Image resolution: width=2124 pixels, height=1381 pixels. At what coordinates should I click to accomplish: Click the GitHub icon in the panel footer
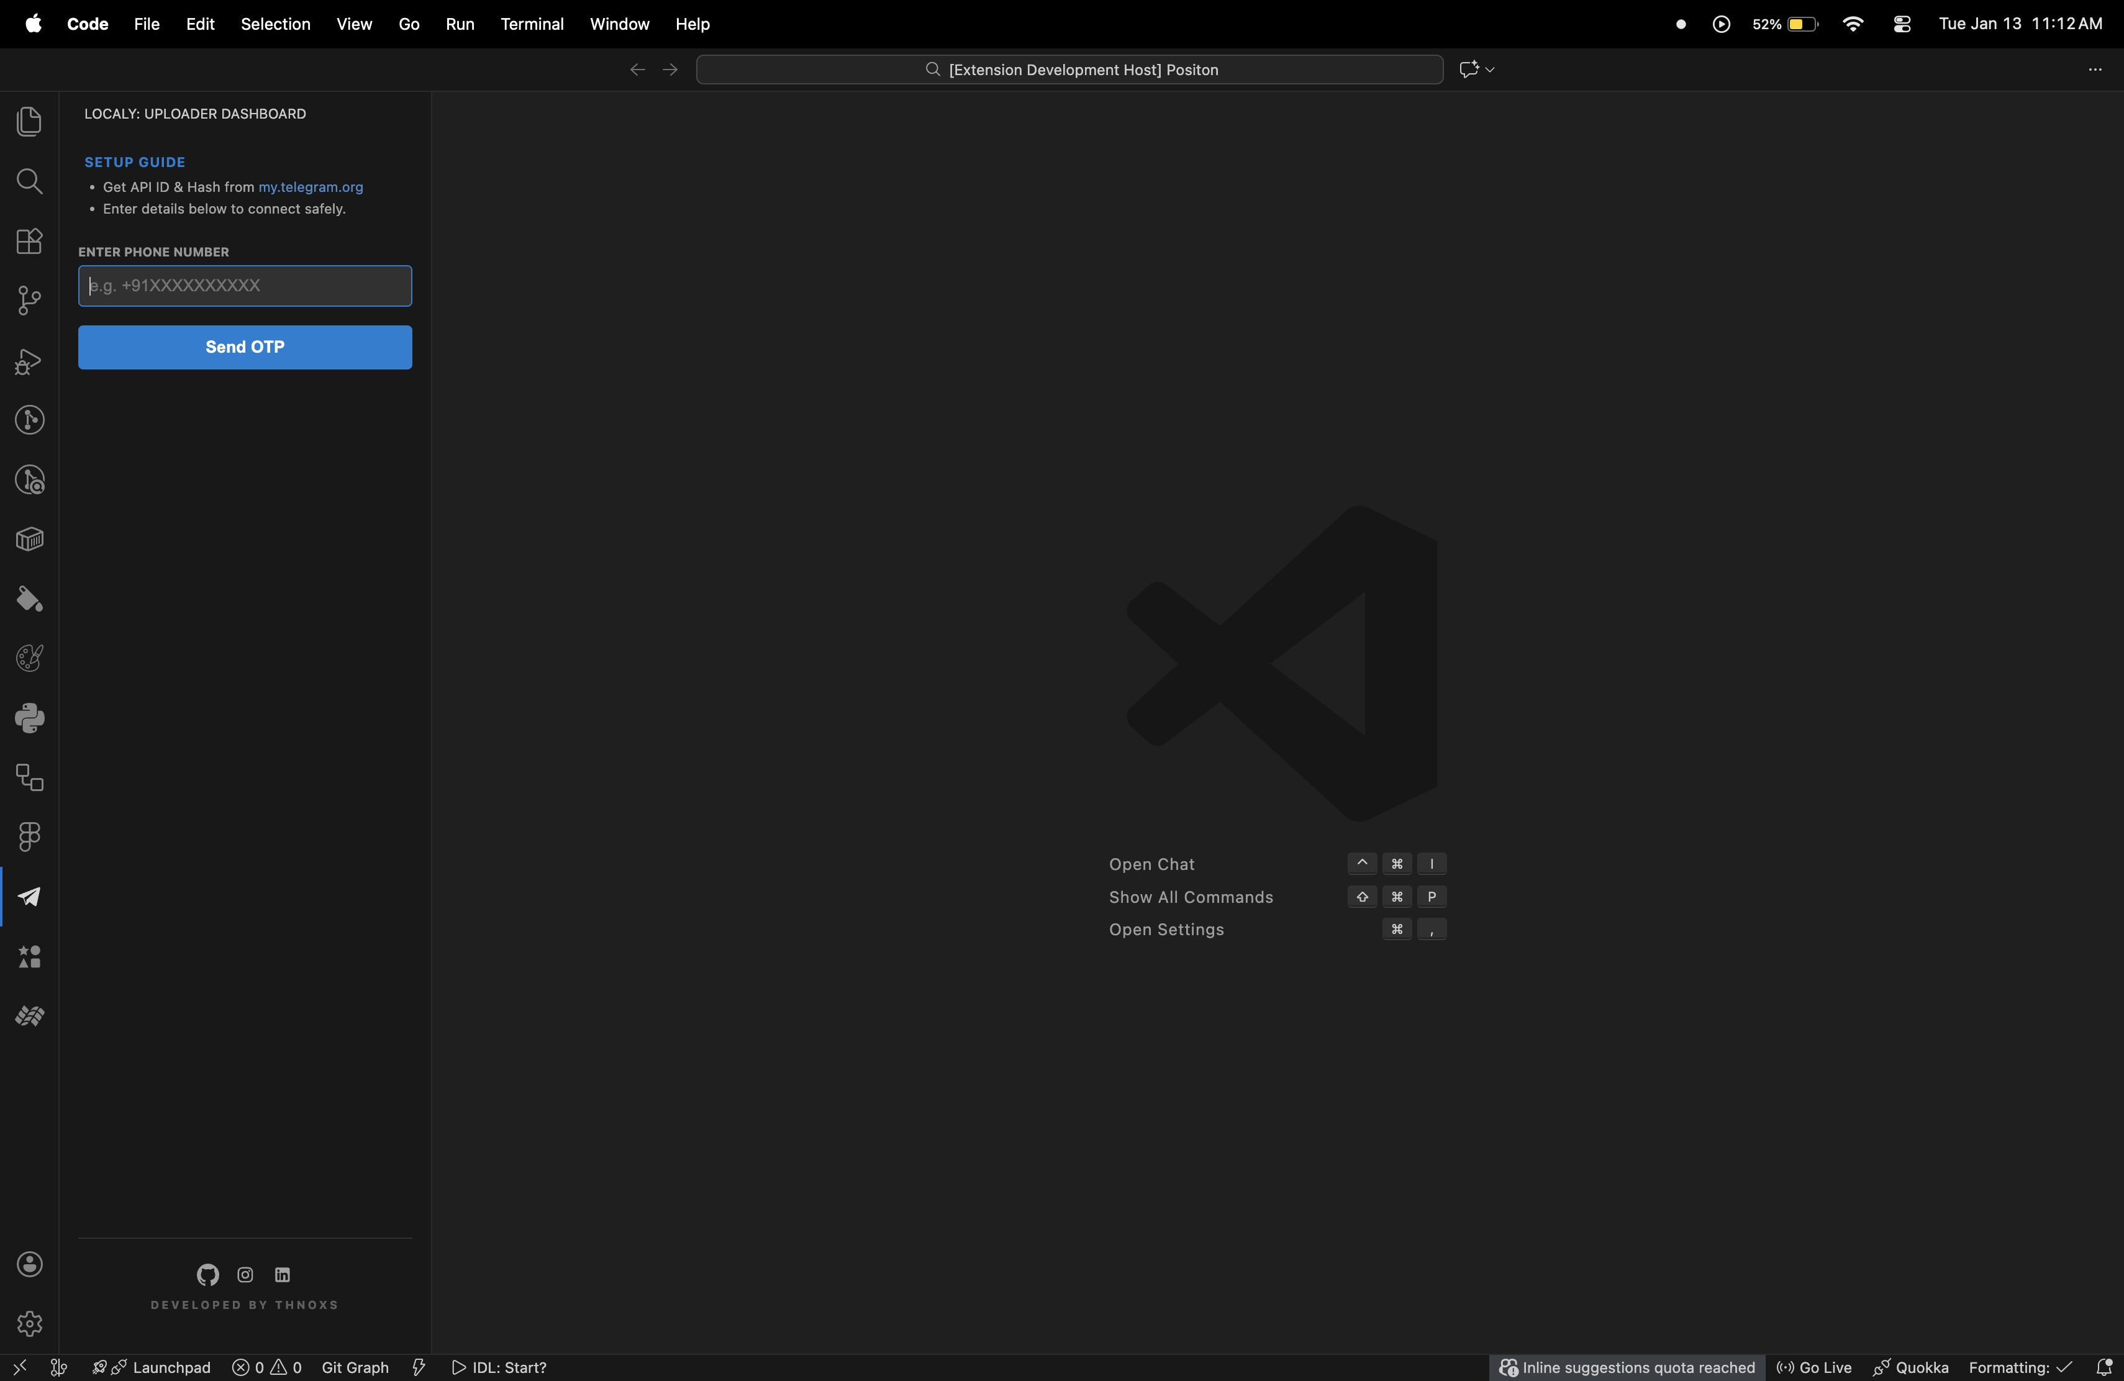(207, 1275)
